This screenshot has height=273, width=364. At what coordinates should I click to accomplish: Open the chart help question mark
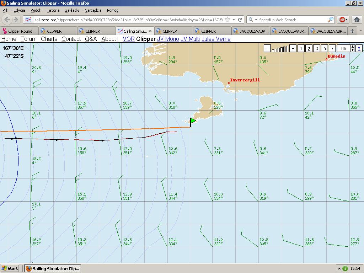(x=359, y=49)
